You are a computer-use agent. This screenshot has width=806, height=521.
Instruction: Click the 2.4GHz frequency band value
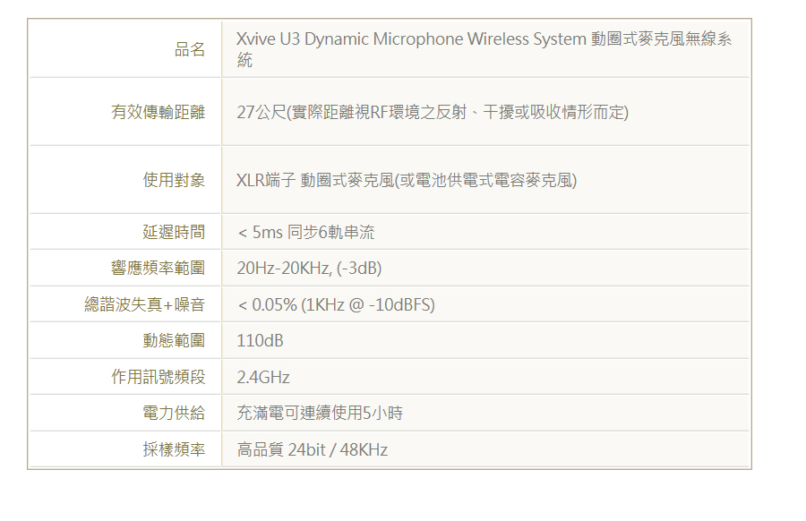coord(260,377)
